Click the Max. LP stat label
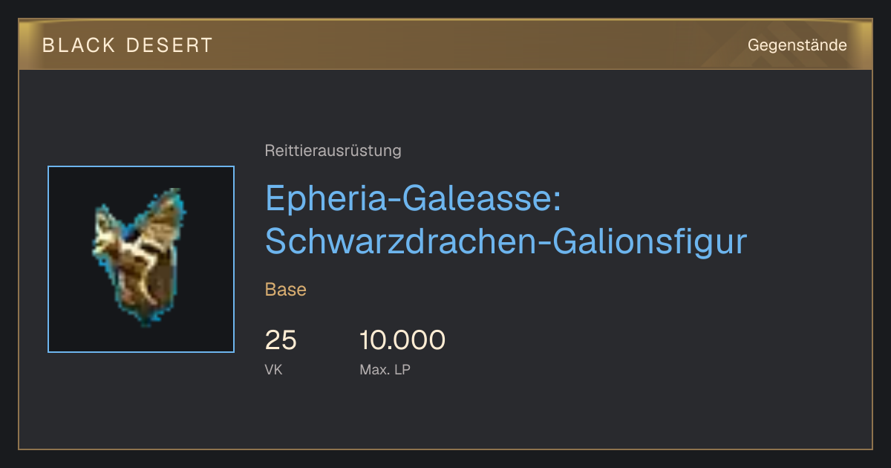Image resolution: width=891 pixels, height=468 pixels. (385, 369)
